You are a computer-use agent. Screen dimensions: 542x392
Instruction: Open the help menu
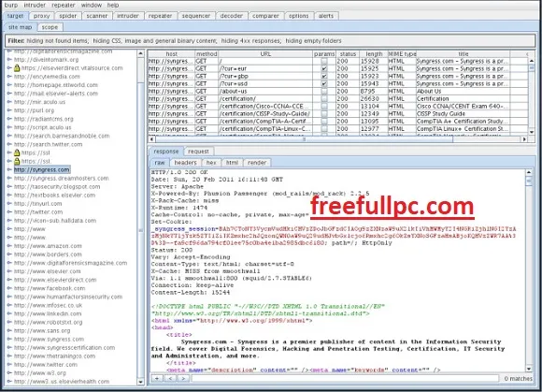pyautogui.click(x=113, y=6)
